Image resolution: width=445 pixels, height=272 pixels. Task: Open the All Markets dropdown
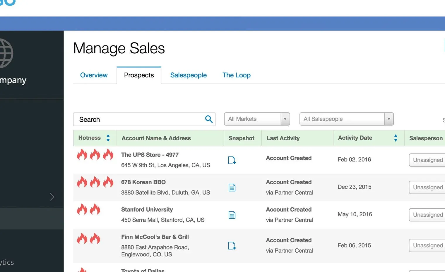[257, 119]
